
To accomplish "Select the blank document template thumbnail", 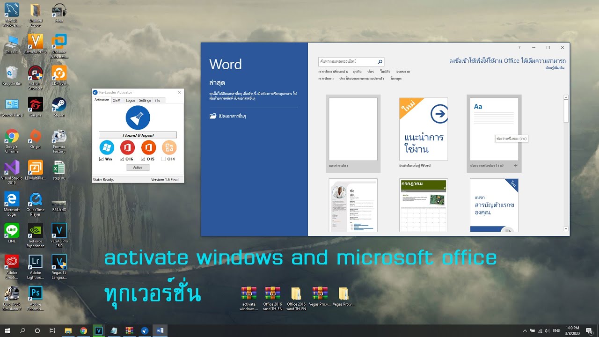I will [x=353, y=129].
